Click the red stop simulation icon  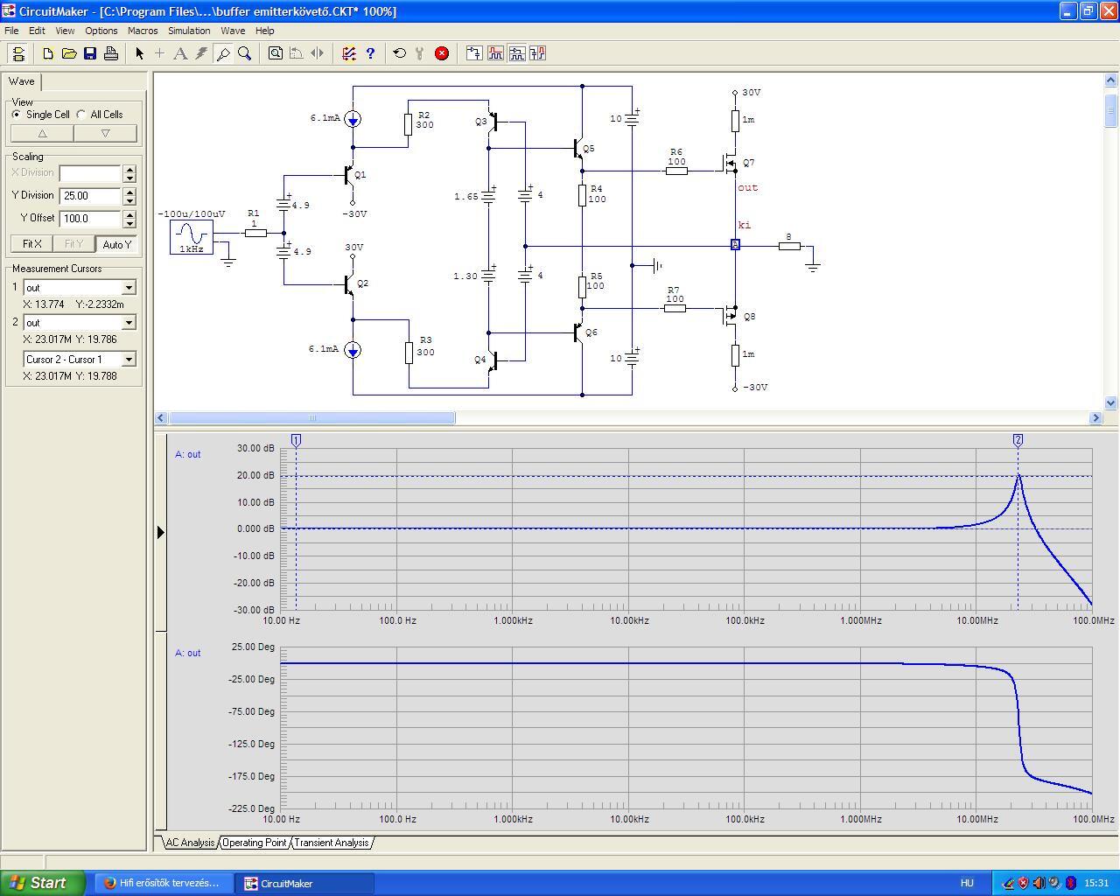coord(442,53)
